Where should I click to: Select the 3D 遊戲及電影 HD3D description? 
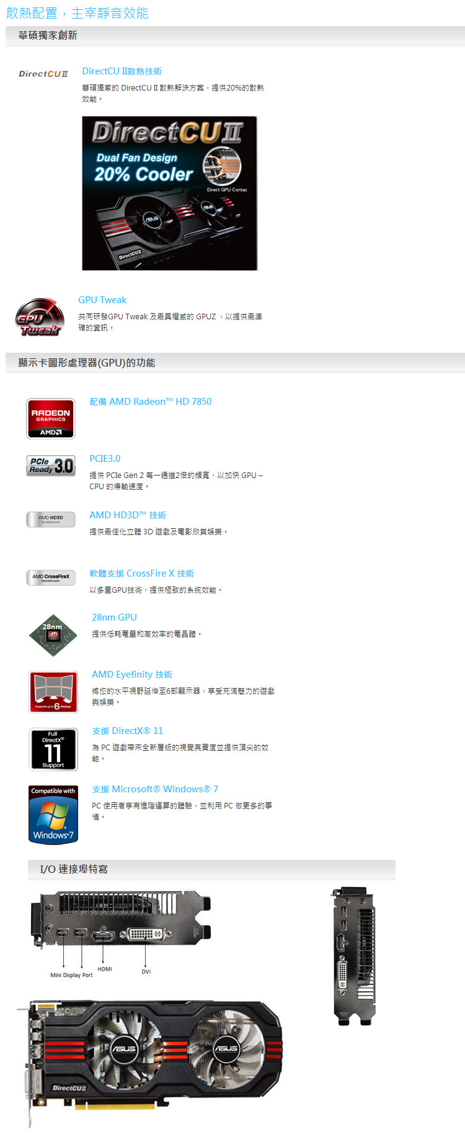[159, 532]
